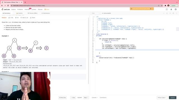Click the thumbs-up like icon
Image resolution: width=179 pixels, height=100 pixels.
[9, 18]
